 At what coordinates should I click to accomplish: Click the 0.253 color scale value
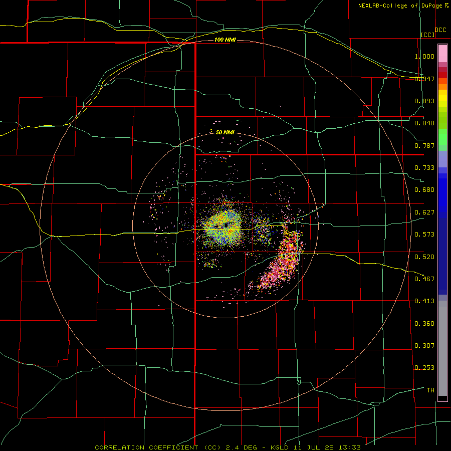click(424, 368)
